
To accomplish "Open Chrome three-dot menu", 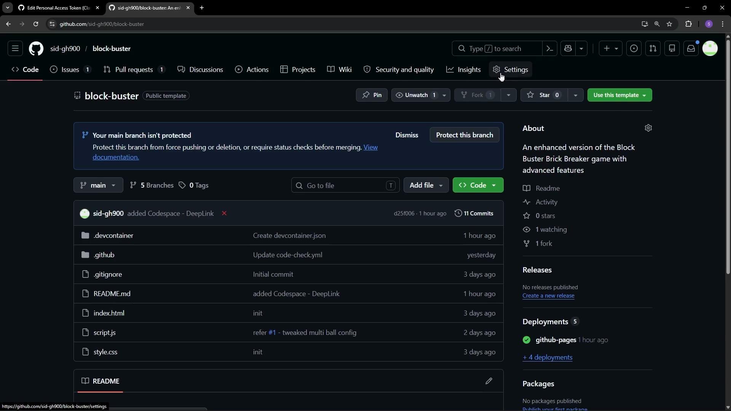I will coord(723,24).
